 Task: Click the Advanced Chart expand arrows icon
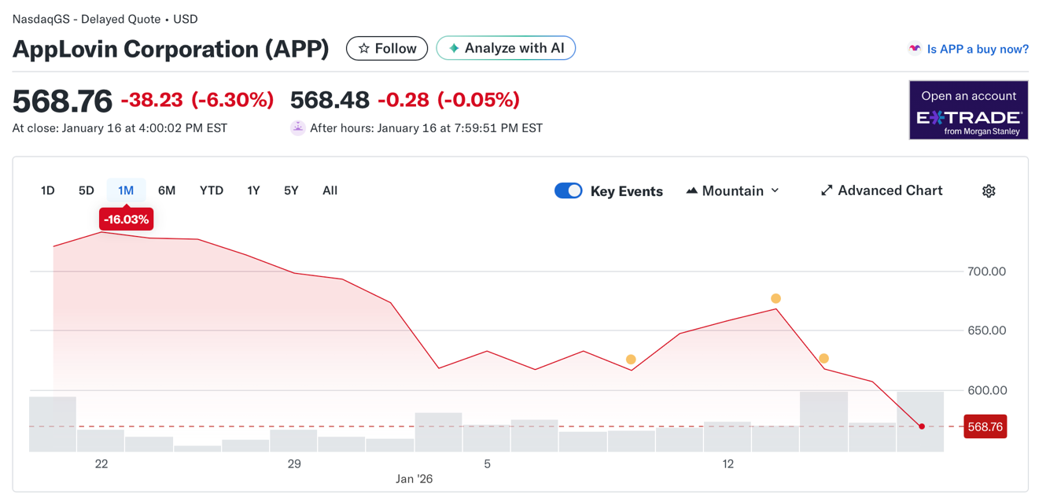(x=827, y=190)
